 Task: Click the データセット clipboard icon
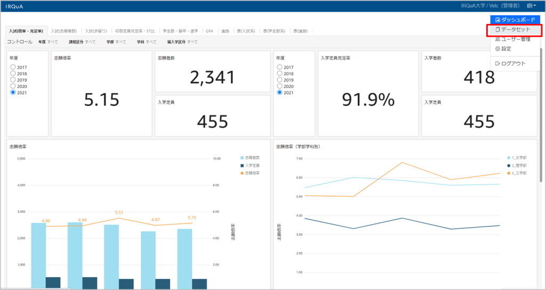[497, 30]
